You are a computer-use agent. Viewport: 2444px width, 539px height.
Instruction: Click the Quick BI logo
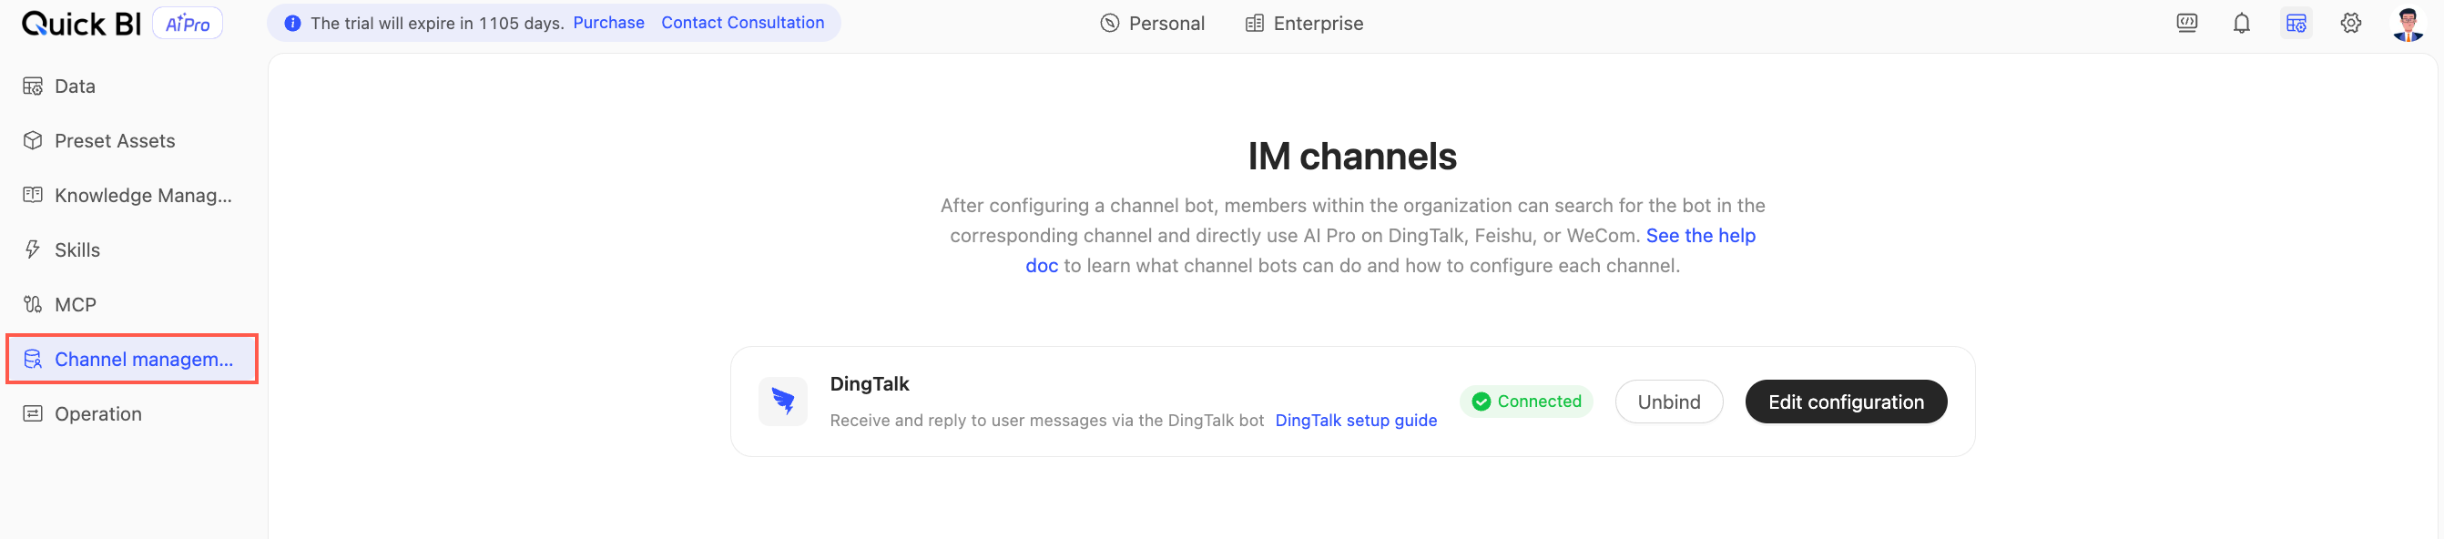81,24
